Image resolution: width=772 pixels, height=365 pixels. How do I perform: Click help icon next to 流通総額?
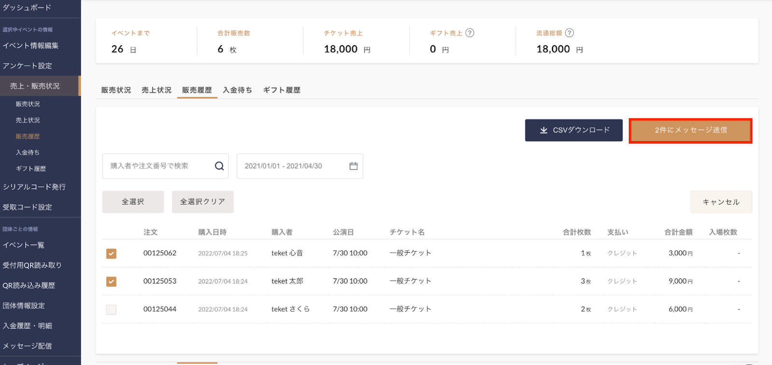click(569, 33)
